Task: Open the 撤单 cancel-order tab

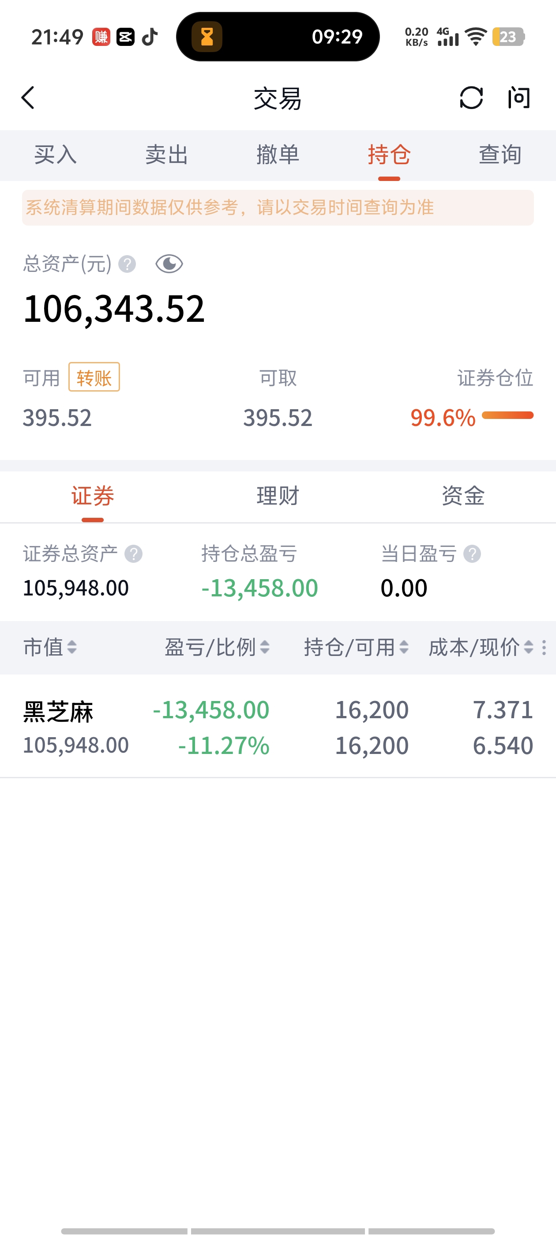Action: point(278,155)
